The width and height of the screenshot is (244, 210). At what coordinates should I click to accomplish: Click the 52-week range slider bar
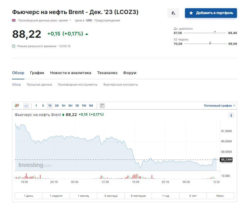205,44
